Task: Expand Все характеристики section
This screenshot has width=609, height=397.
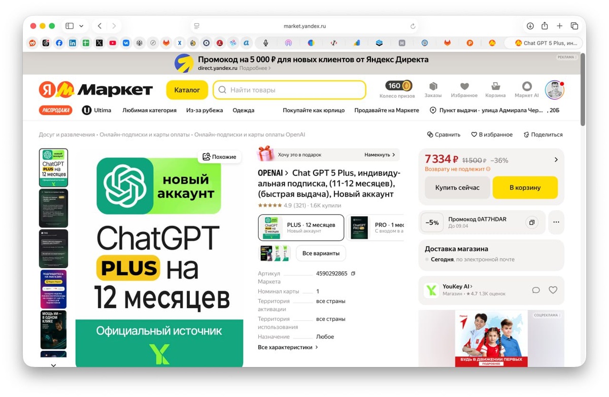Action: pos(288,347)
